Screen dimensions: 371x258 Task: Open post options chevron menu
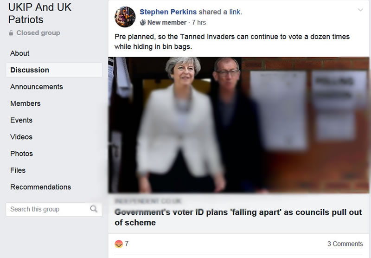pos(360,10)
